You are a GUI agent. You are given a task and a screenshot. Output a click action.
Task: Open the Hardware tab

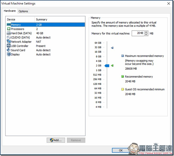(10, 11)
